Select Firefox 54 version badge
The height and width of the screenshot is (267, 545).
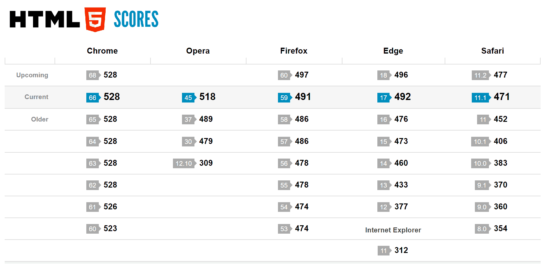tap(285, 207)
